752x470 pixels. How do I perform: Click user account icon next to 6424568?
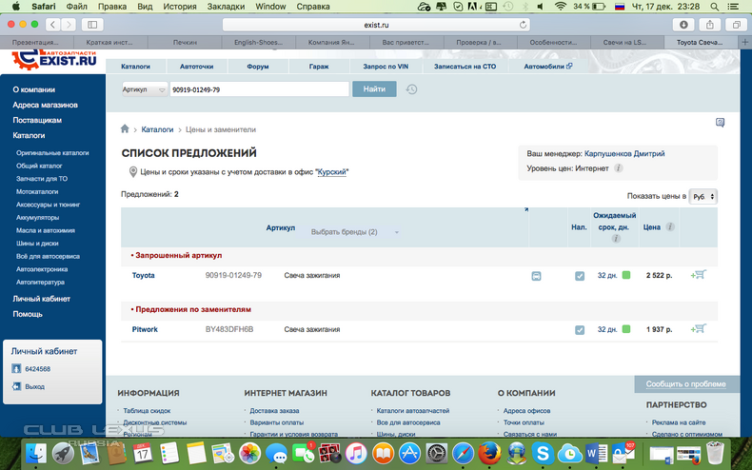(x=16, y=369)
